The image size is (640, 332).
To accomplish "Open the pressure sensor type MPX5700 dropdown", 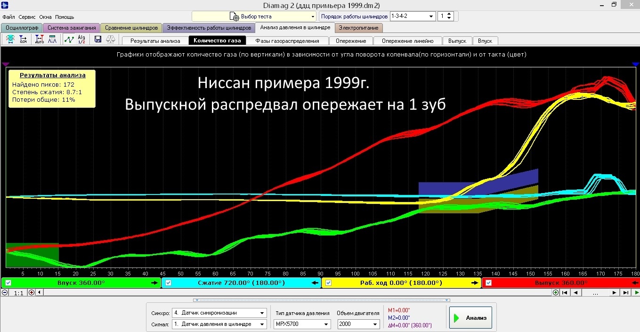I will coord(302,324).
